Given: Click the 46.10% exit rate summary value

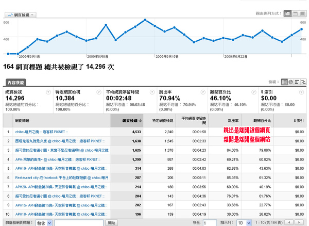Looking at the screenshot, I should point(220,98).
